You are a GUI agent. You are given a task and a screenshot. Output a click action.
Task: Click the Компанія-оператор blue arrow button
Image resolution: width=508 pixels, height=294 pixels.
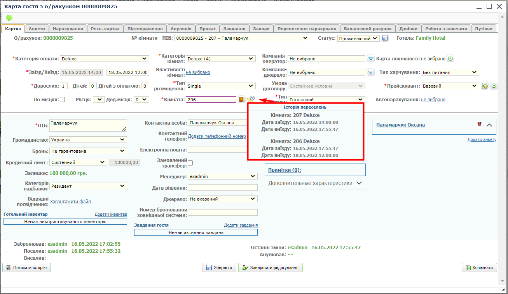pos(371,59)
